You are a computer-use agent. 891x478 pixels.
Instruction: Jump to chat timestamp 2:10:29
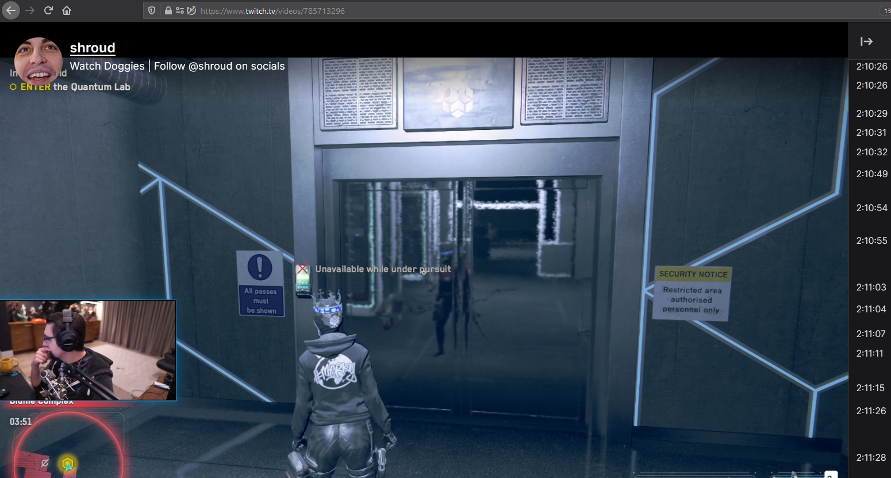tap(871, 113)
